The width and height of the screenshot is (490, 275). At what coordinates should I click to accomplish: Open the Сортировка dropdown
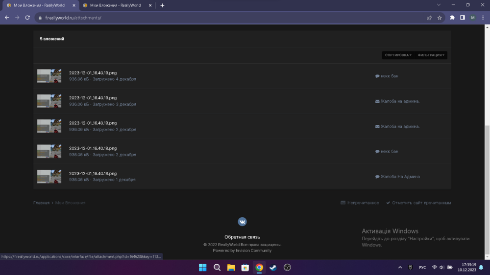(398, 55)
